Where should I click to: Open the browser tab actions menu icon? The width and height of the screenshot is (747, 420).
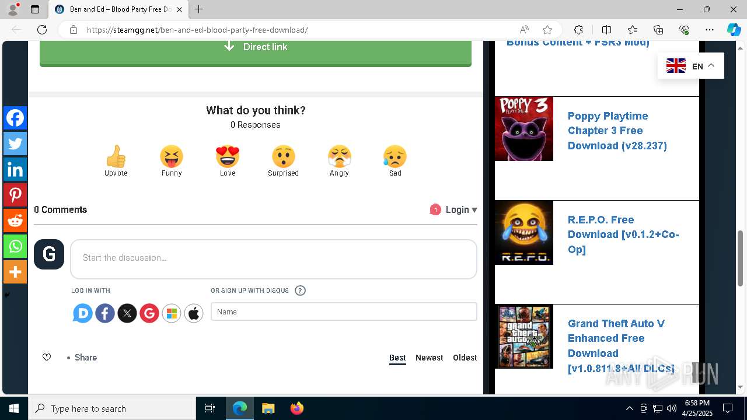35,9
